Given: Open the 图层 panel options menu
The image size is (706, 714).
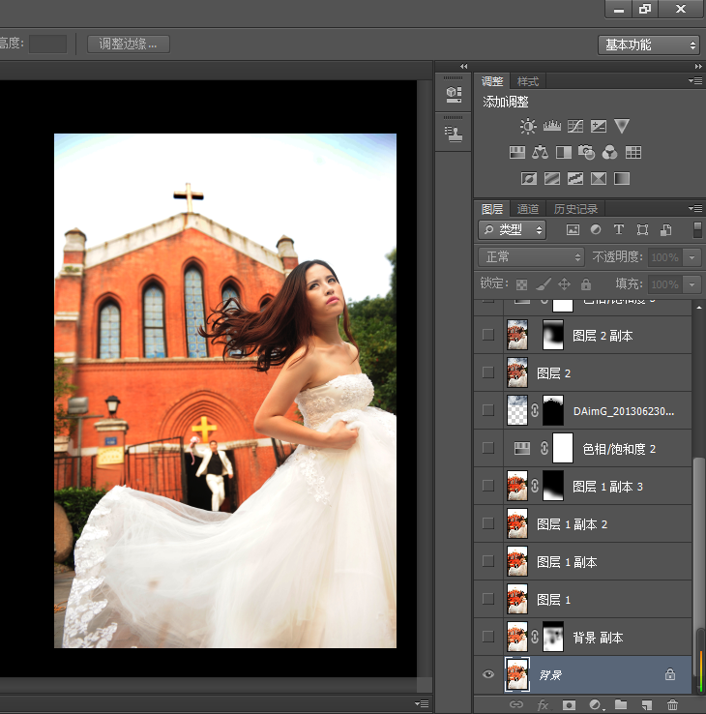Looking at the screenshot, I should 695,209.
